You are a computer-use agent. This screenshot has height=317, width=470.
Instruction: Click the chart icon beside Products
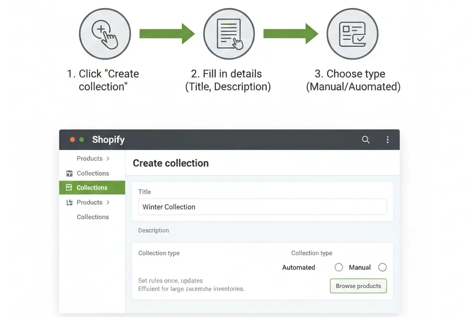(x=69, y=202)
